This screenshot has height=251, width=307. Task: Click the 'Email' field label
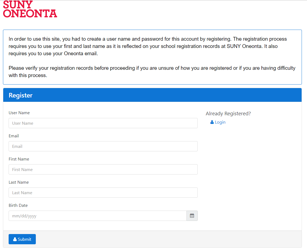(14, 136)
